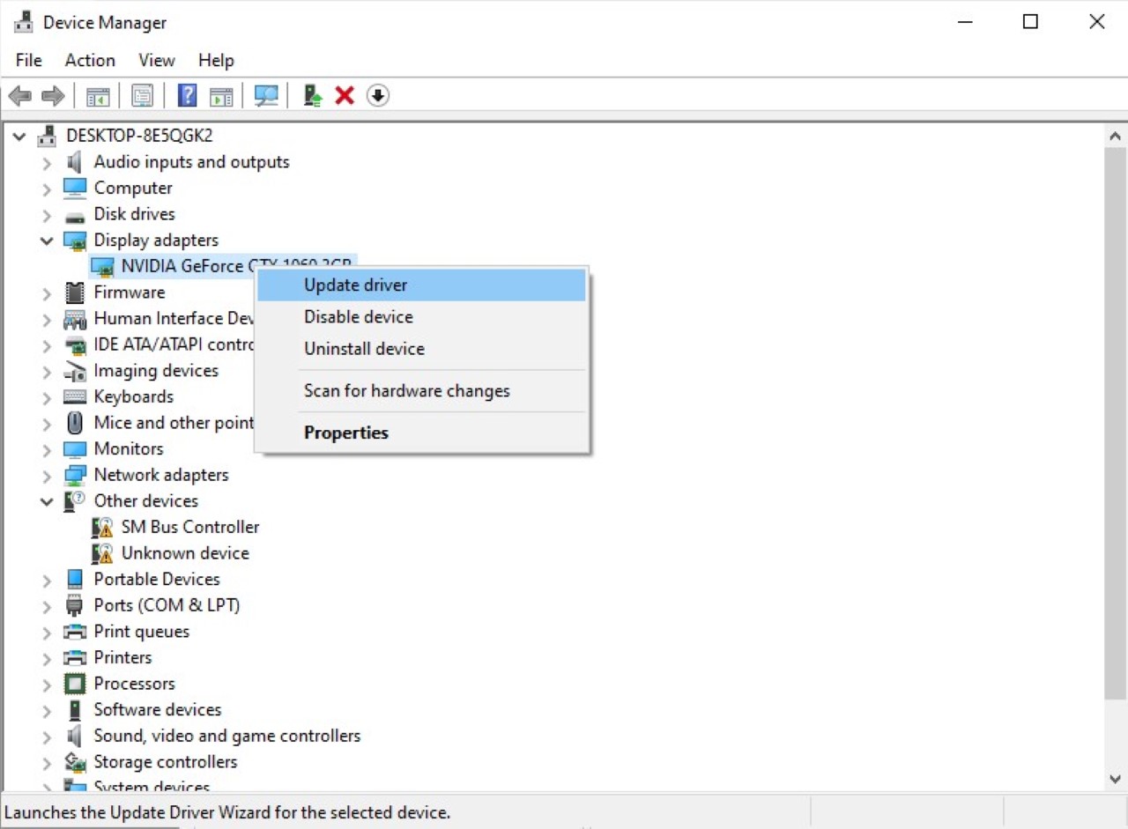Viewport: 1128px width, 829px height.
Task: Click the down-arrow disable device toolbar icon
Action: click(378, 95)
